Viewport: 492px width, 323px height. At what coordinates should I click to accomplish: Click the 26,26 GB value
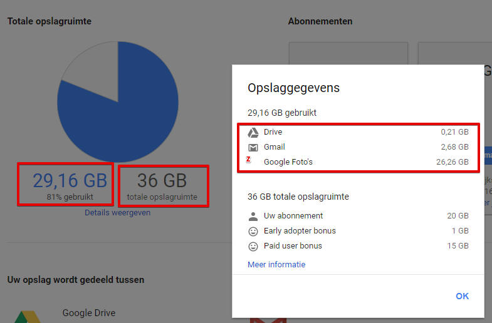(x=453, y=162)
